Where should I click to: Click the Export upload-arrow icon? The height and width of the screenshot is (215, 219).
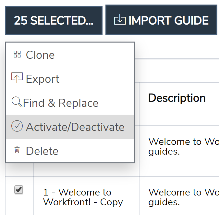coord(17,78)
